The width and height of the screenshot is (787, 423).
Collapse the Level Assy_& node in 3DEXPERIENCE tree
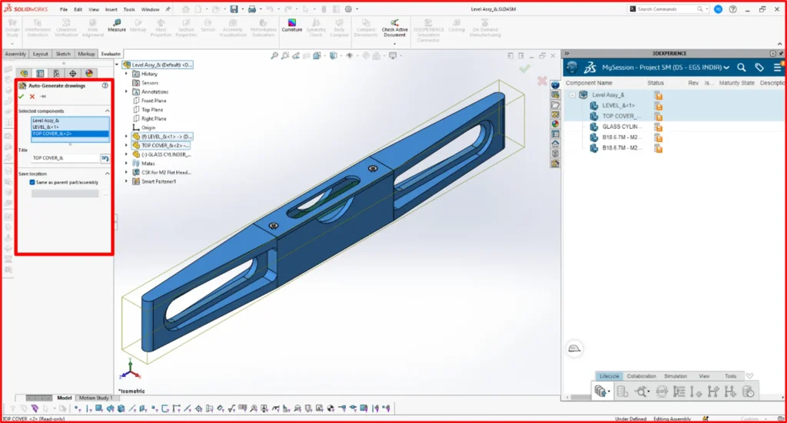click(x=572, y=94)
